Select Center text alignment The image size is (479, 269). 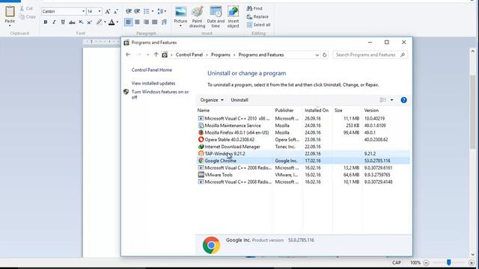point(138,22)
